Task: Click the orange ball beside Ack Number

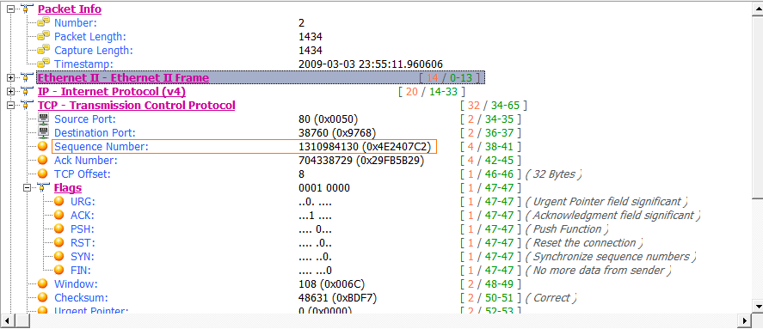Action: 43,160
